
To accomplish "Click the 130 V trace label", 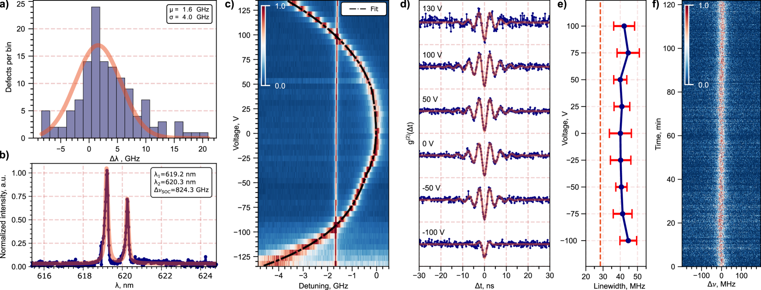I will tap(432, 9).
